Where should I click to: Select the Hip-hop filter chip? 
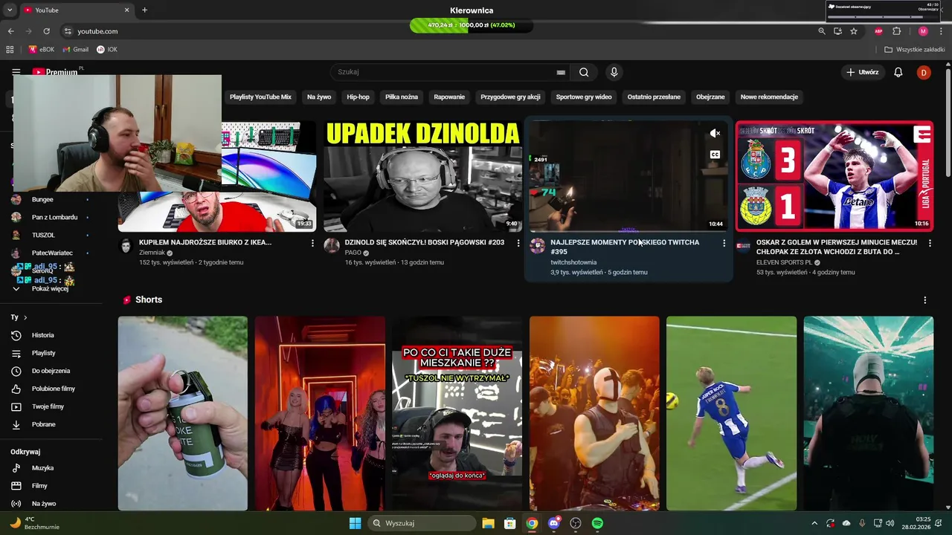pos(358,97)
